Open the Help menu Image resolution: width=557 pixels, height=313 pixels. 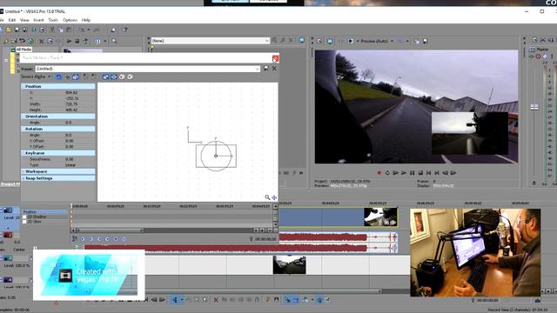coord(86,20)
